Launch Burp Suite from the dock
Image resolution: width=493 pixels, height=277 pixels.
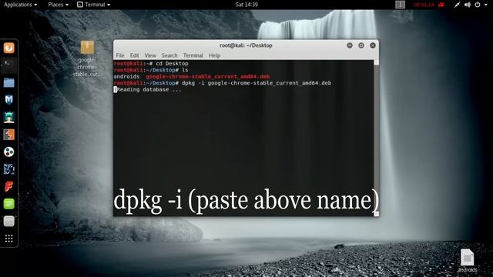tap(8, 135)
